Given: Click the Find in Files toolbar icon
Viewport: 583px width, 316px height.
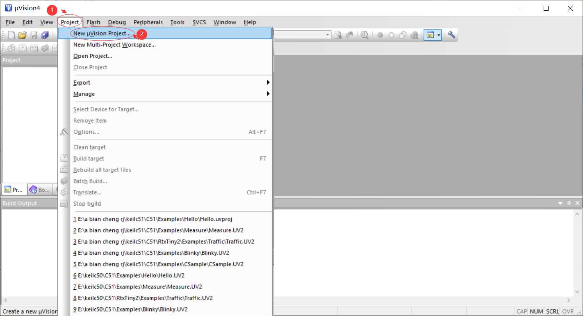Looking at the screenshot, I should click(338, 35).
